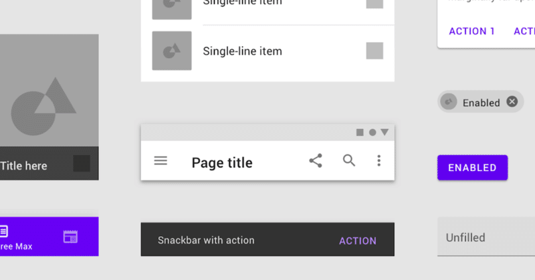Remove the Enabled chip with its X icon
Image resolution: width=535 pixels, height=280 pixels.
pyautogui.click(x=512, y=102)
